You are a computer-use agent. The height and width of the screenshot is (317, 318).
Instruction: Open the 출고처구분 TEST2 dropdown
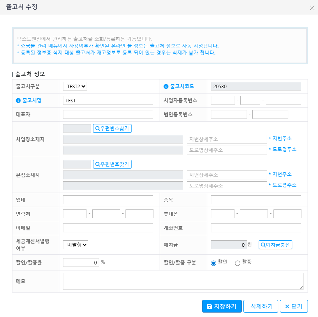75,86
